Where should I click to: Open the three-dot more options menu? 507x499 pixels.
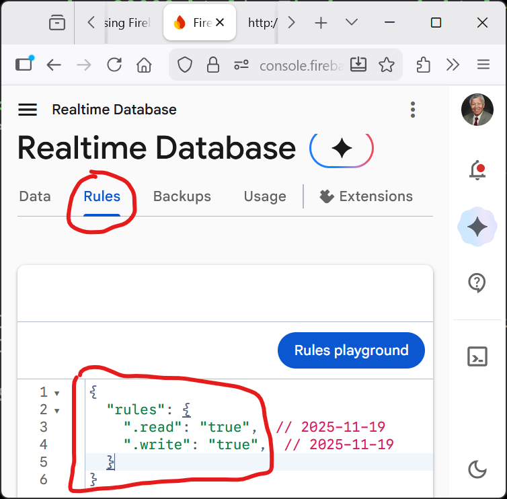coord(413,110)
